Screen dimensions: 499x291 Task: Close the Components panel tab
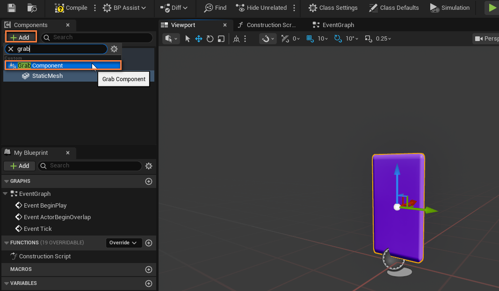pos(68,25)
